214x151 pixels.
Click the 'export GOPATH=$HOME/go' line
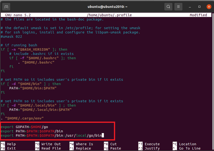[x=24, y=127]
